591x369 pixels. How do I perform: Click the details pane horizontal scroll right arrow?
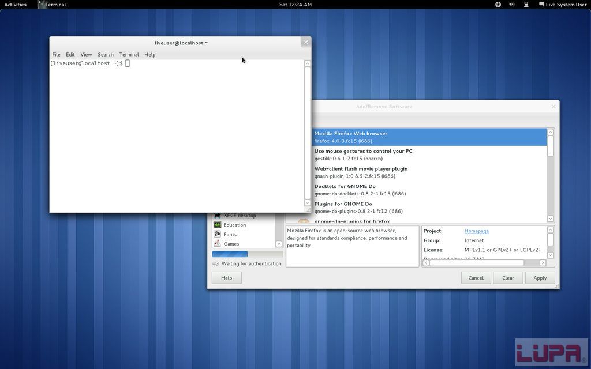pos(543,263)
